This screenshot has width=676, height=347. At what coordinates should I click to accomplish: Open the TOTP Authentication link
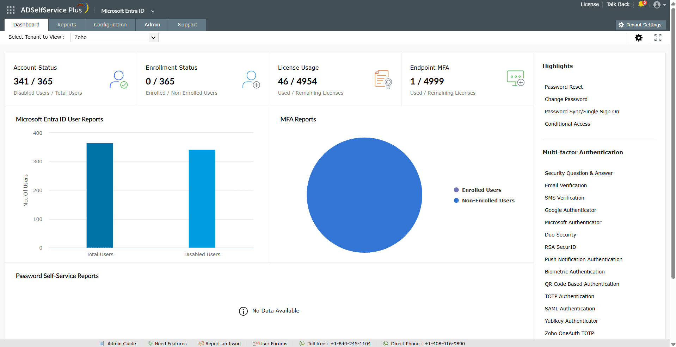(x=569, y=296)
